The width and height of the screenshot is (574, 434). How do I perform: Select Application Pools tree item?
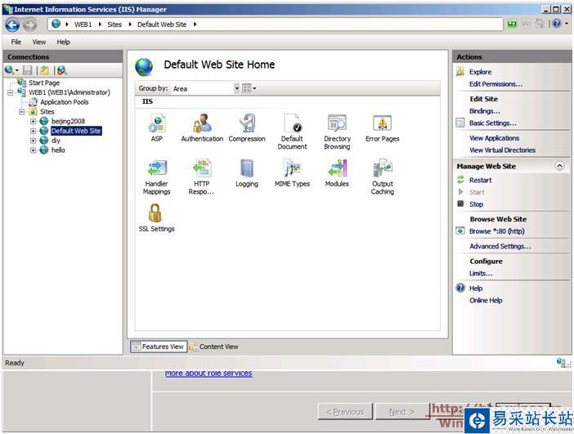(64, 102)
